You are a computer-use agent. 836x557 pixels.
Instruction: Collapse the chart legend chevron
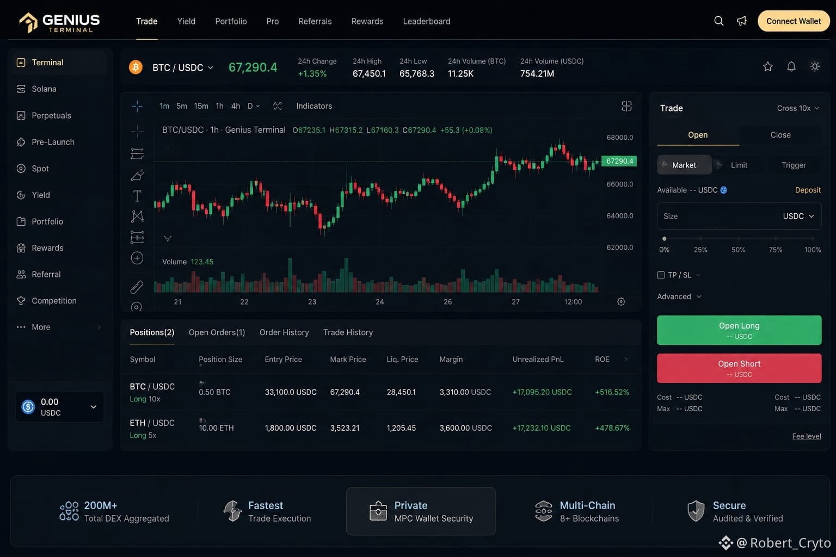tap(168, 238)
